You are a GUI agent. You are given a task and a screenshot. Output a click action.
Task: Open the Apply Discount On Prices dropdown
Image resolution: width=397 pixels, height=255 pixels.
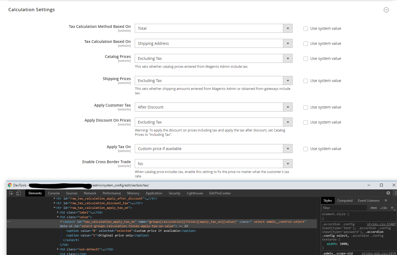coord(214,122)
